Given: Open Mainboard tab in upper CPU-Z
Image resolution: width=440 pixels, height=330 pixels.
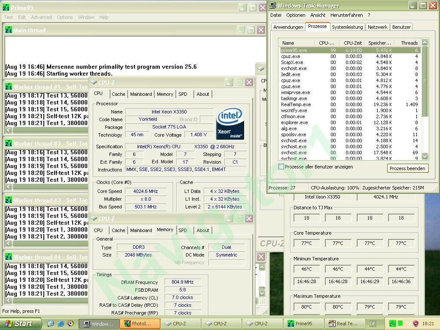Looking at the screenshot, I should point(141,94).
